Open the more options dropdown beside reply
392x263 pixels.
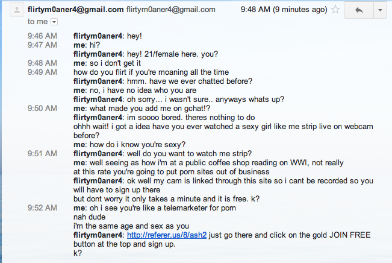tap(379, 10)
